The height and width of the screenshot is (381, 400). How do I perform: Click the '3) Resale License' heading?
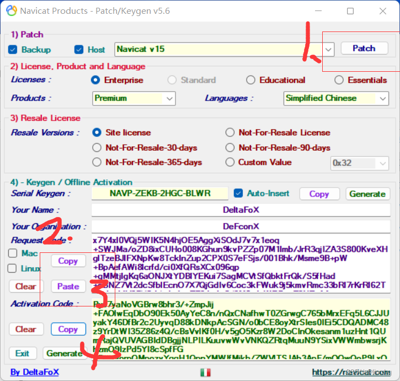pyautogui.click(x=45, y=118)
